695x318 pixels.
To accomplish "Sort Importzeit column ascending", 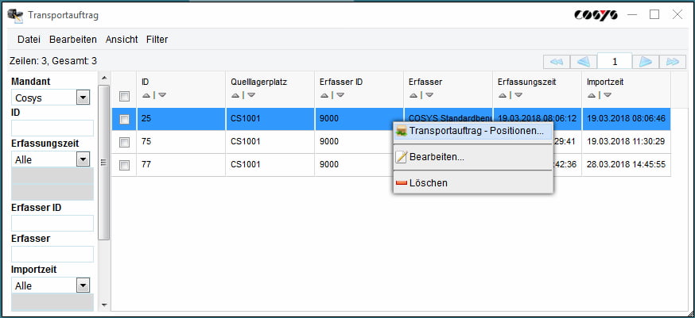I will tap(592, 94).
